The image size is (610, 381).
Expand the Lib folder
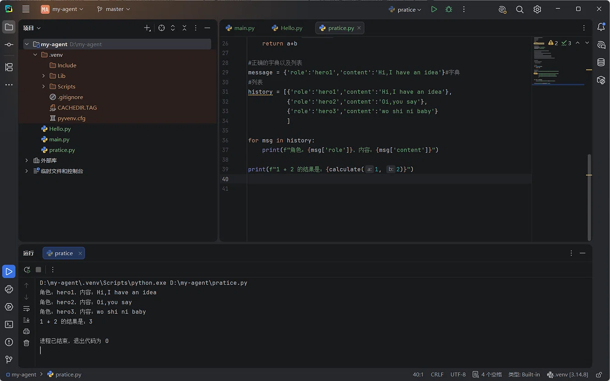[x=44, y=76]
